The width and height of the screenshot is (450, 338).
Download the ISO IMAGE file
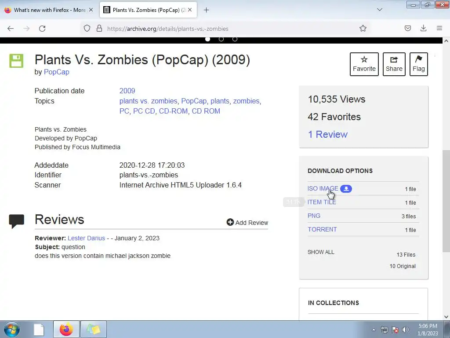pyautogui.click(x=323, y=188)
